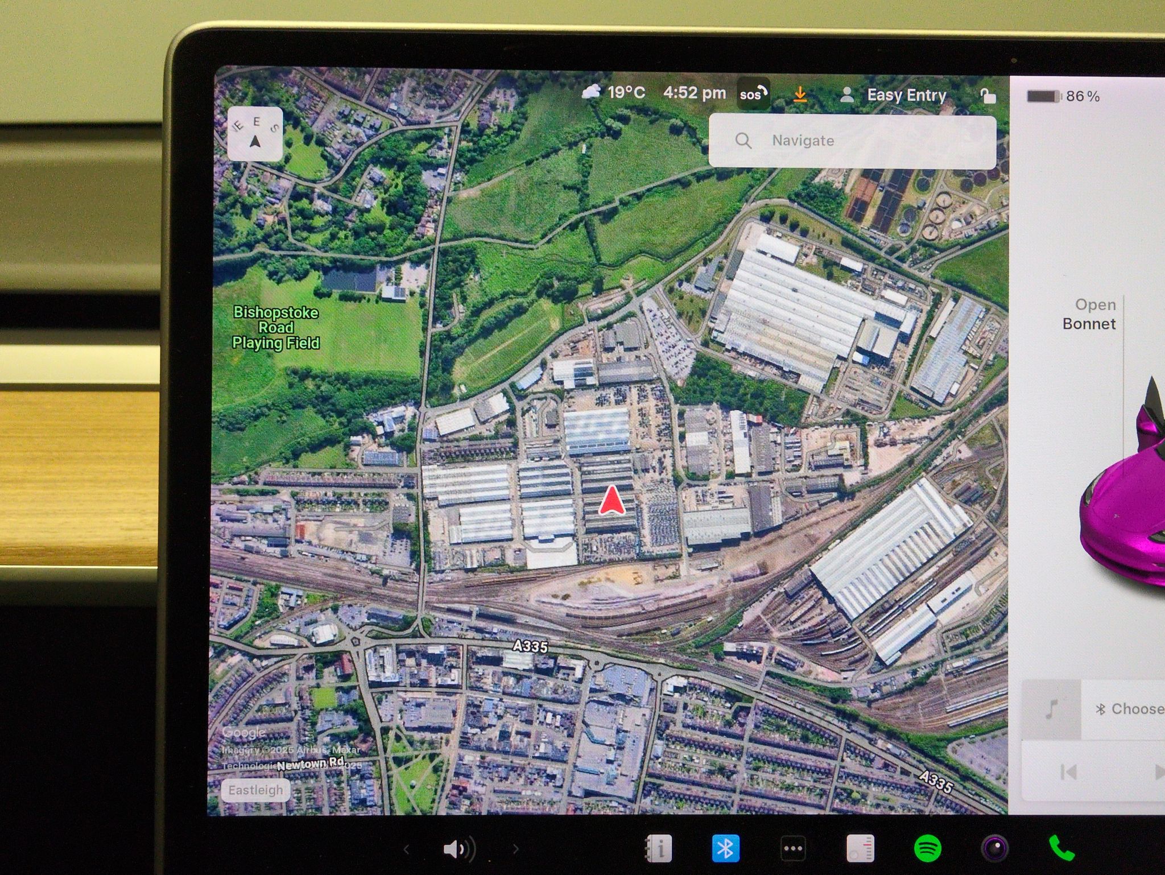The image size is (1165, 875).
Task: Toggle the car lock padlock icon
Action: point(988,96)
